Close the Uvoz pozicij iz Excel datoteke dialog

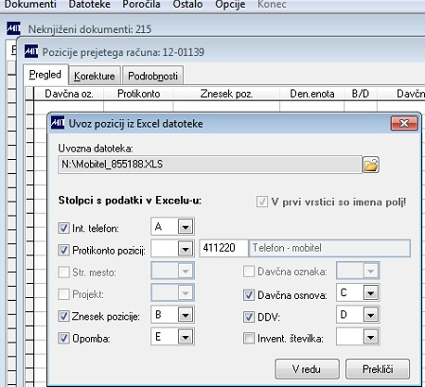(404, 123)
